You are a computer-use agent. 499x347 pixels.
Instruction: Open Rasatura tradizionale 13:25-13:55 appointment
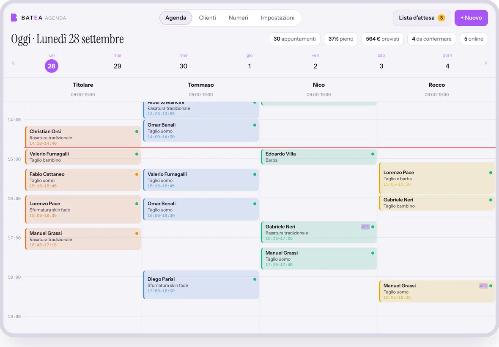[201, 110]
